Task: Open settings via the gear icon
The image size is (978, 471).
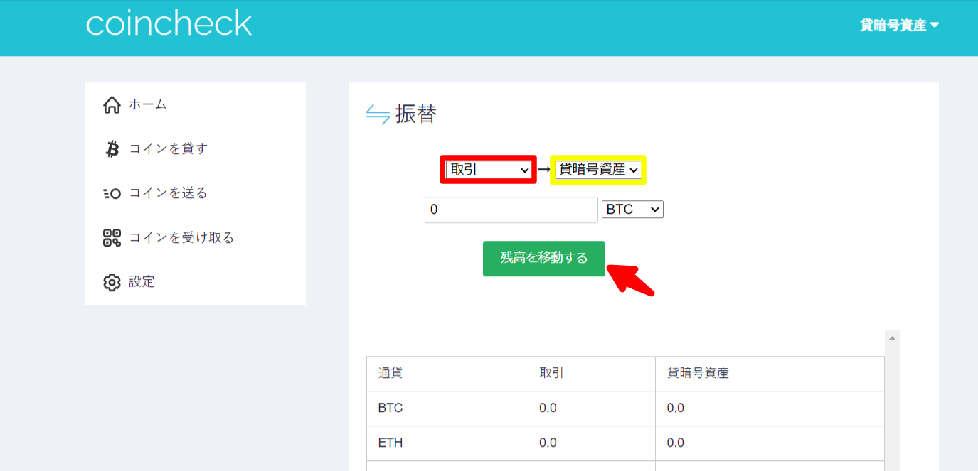Action: point(111,281)
